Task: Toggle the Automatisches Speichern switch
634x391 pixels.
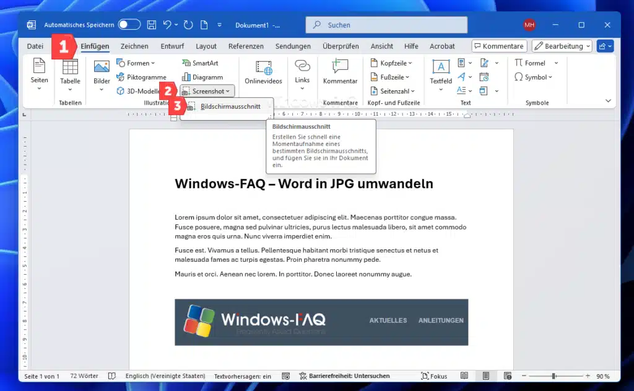Action: point(129,25)
